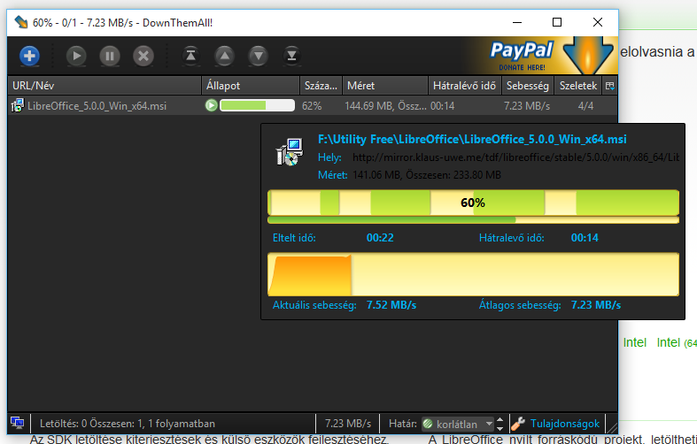Viewport: 697px width, 444px height.
Task: Maximize the DownThemAll! window
Action: 557,22
